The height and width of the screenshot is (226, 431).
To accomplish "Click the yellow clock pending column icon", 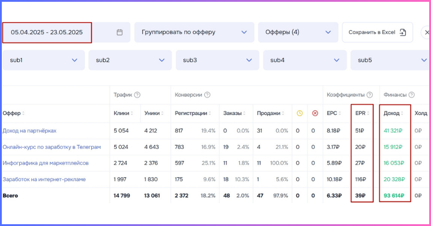I will pyautogui.click(x=300, y=113).
